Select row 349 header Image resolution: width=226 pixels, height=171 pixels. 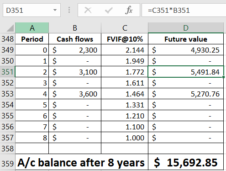coord(7,50)
